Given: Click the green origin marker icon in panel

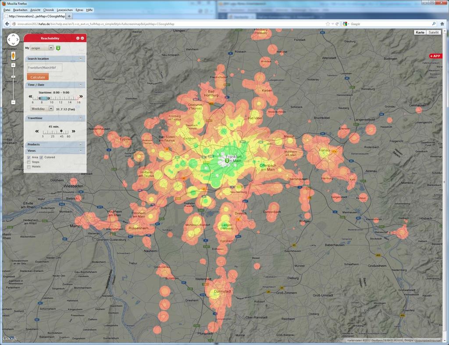Looking at the screenshot, I should 58,48.
